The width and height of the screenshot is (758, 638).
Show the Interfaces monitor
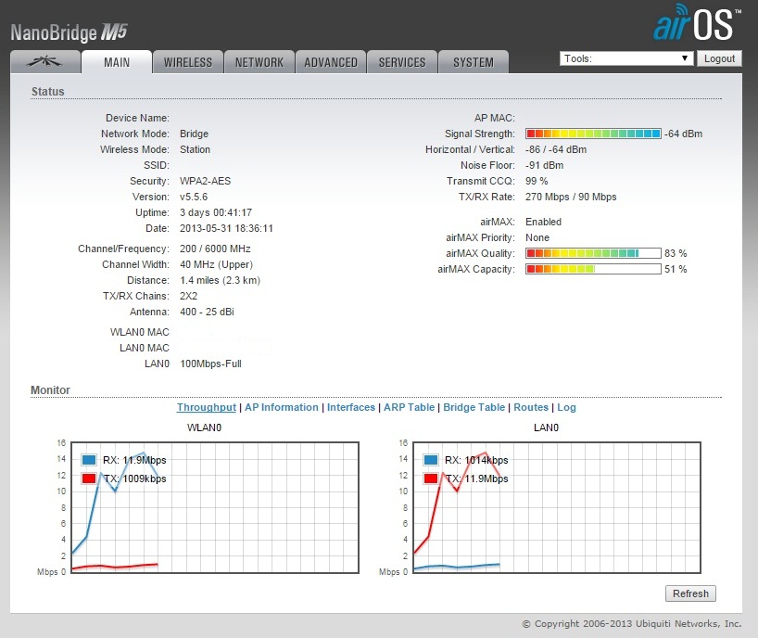click(351, 407)
